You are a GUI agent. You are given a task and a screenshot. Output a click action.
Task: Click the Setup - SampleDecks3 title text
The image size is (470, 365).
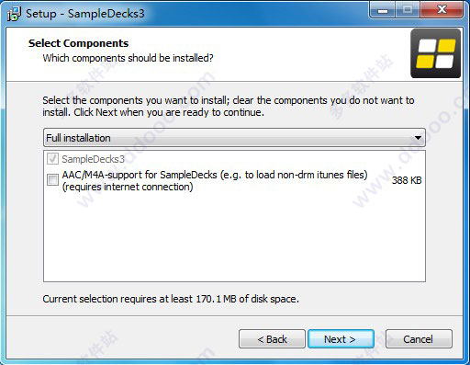(85, 14)
